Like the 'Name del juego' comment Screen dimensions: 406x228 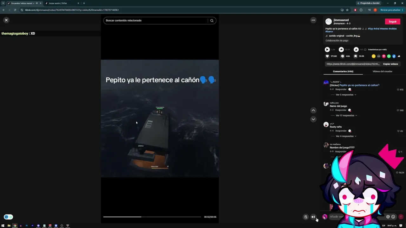click(x=398, y=111)
